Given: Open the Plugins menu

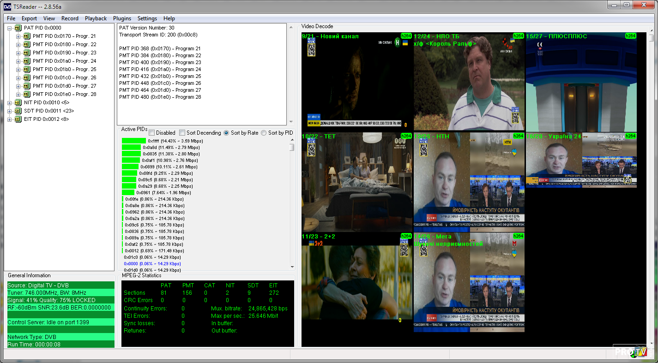Looking at the screenshot, I should [x=122, y=18].
